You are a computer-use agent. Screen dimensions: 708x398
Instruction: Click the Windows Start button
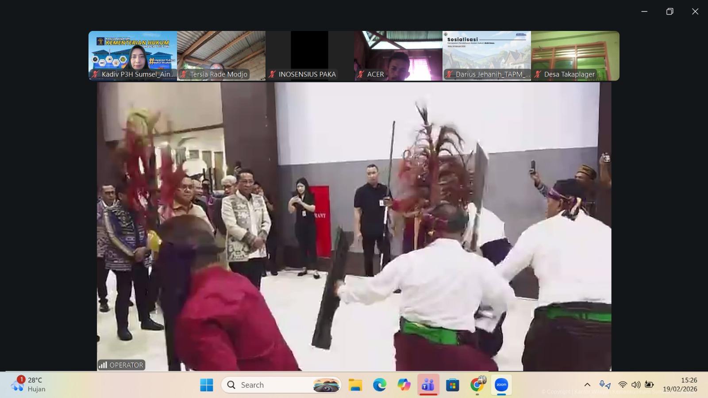(207, 385)
